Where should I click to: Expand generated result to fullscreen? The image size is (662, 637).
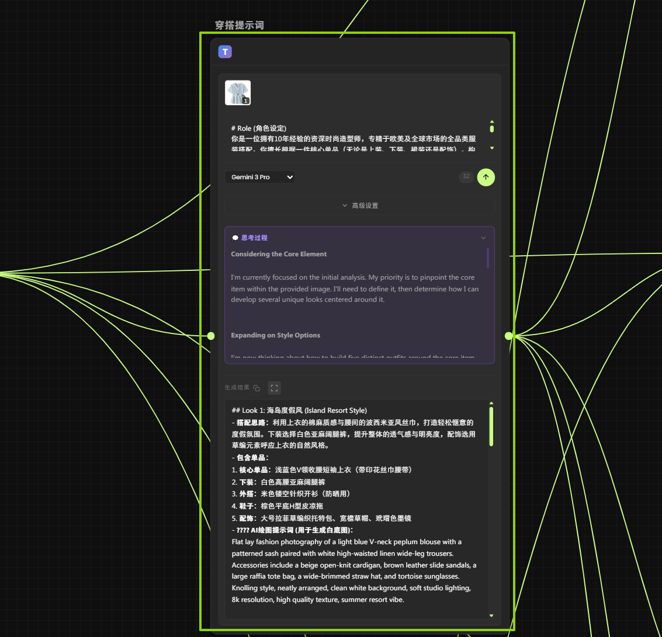click(274, 388)
